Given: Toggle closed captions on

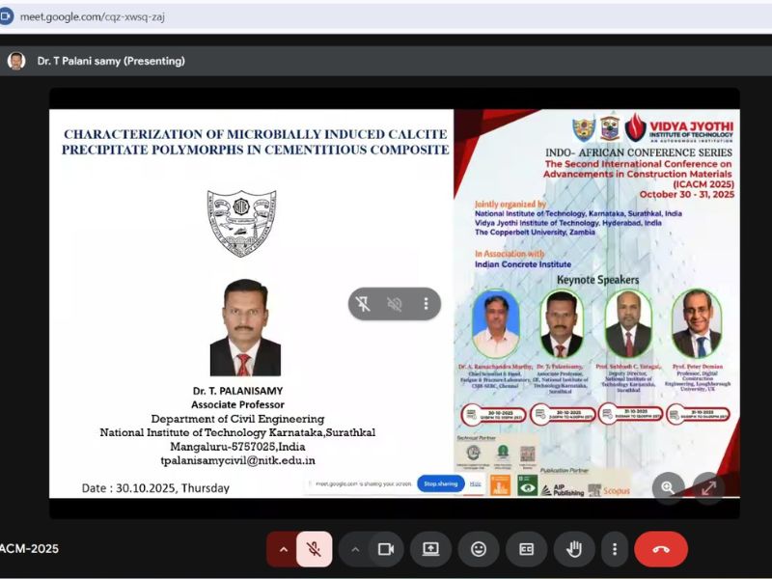Looking at the screenshot, I should (526, 549).
